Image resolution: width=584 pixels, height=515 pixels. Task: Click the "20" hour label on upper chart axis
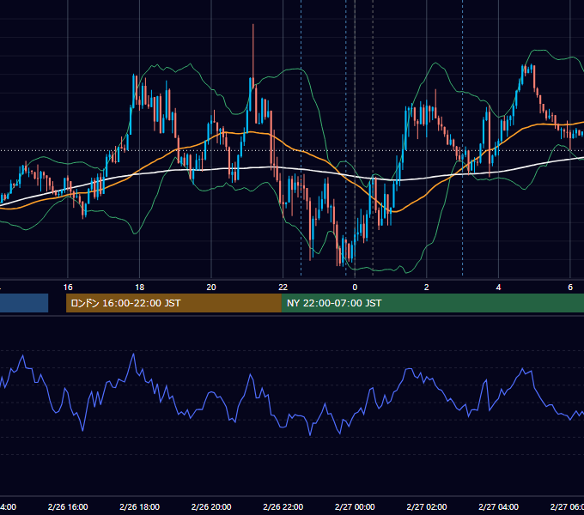(211, 288)
